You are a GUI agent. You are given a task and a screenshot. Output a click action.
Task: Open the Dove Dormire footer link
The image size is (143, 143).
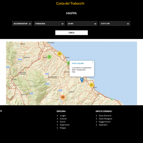(x=105, y=116)
